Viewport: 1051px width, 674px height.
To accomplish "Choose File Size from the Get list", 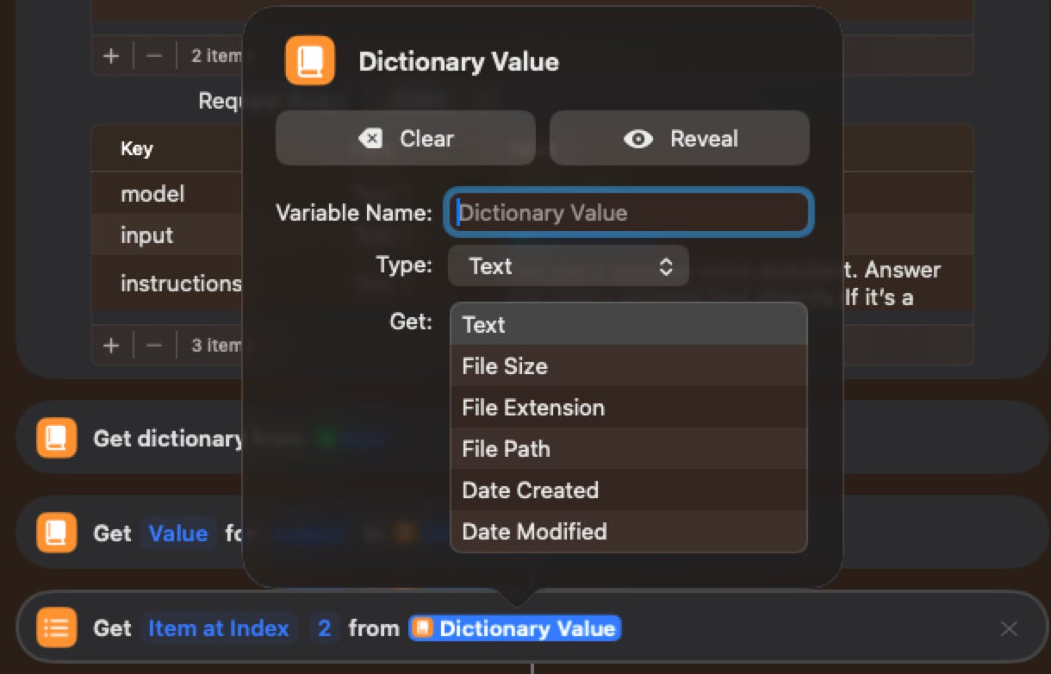I will (629, 366).
